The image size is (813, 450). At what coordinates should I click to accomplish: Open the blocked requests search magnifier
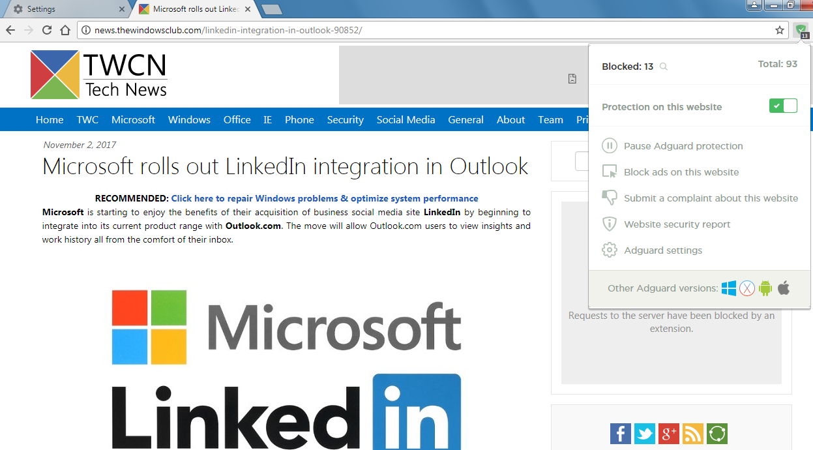(x=664, y=67)
